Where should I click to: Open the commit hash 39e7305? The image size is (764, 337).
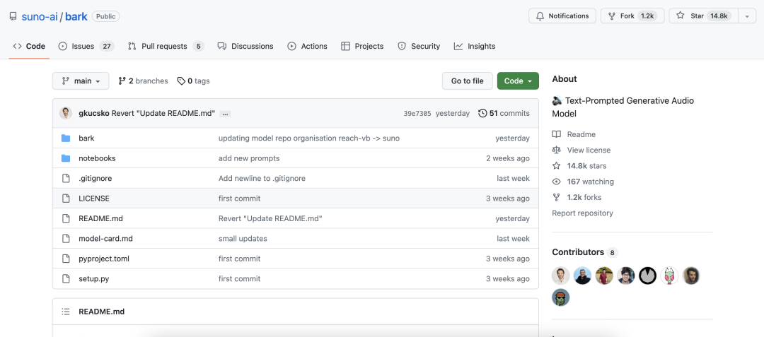[x=417, y=113]
